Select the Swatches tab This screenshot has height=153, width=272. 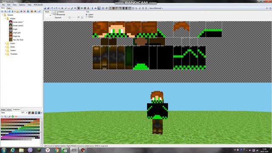[16, 110]
